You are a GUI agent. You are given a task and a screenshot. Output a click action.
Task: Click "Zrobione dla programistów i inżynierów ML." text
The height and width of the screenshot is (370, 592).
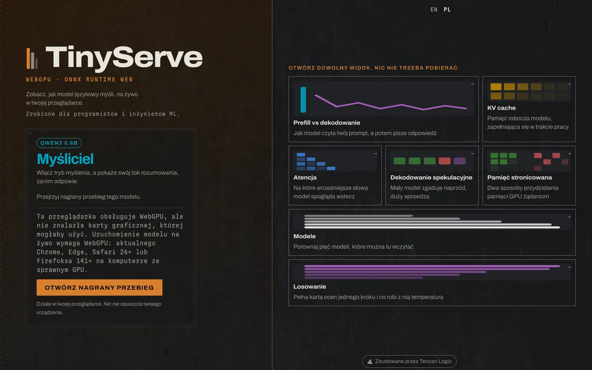[103, 114]
